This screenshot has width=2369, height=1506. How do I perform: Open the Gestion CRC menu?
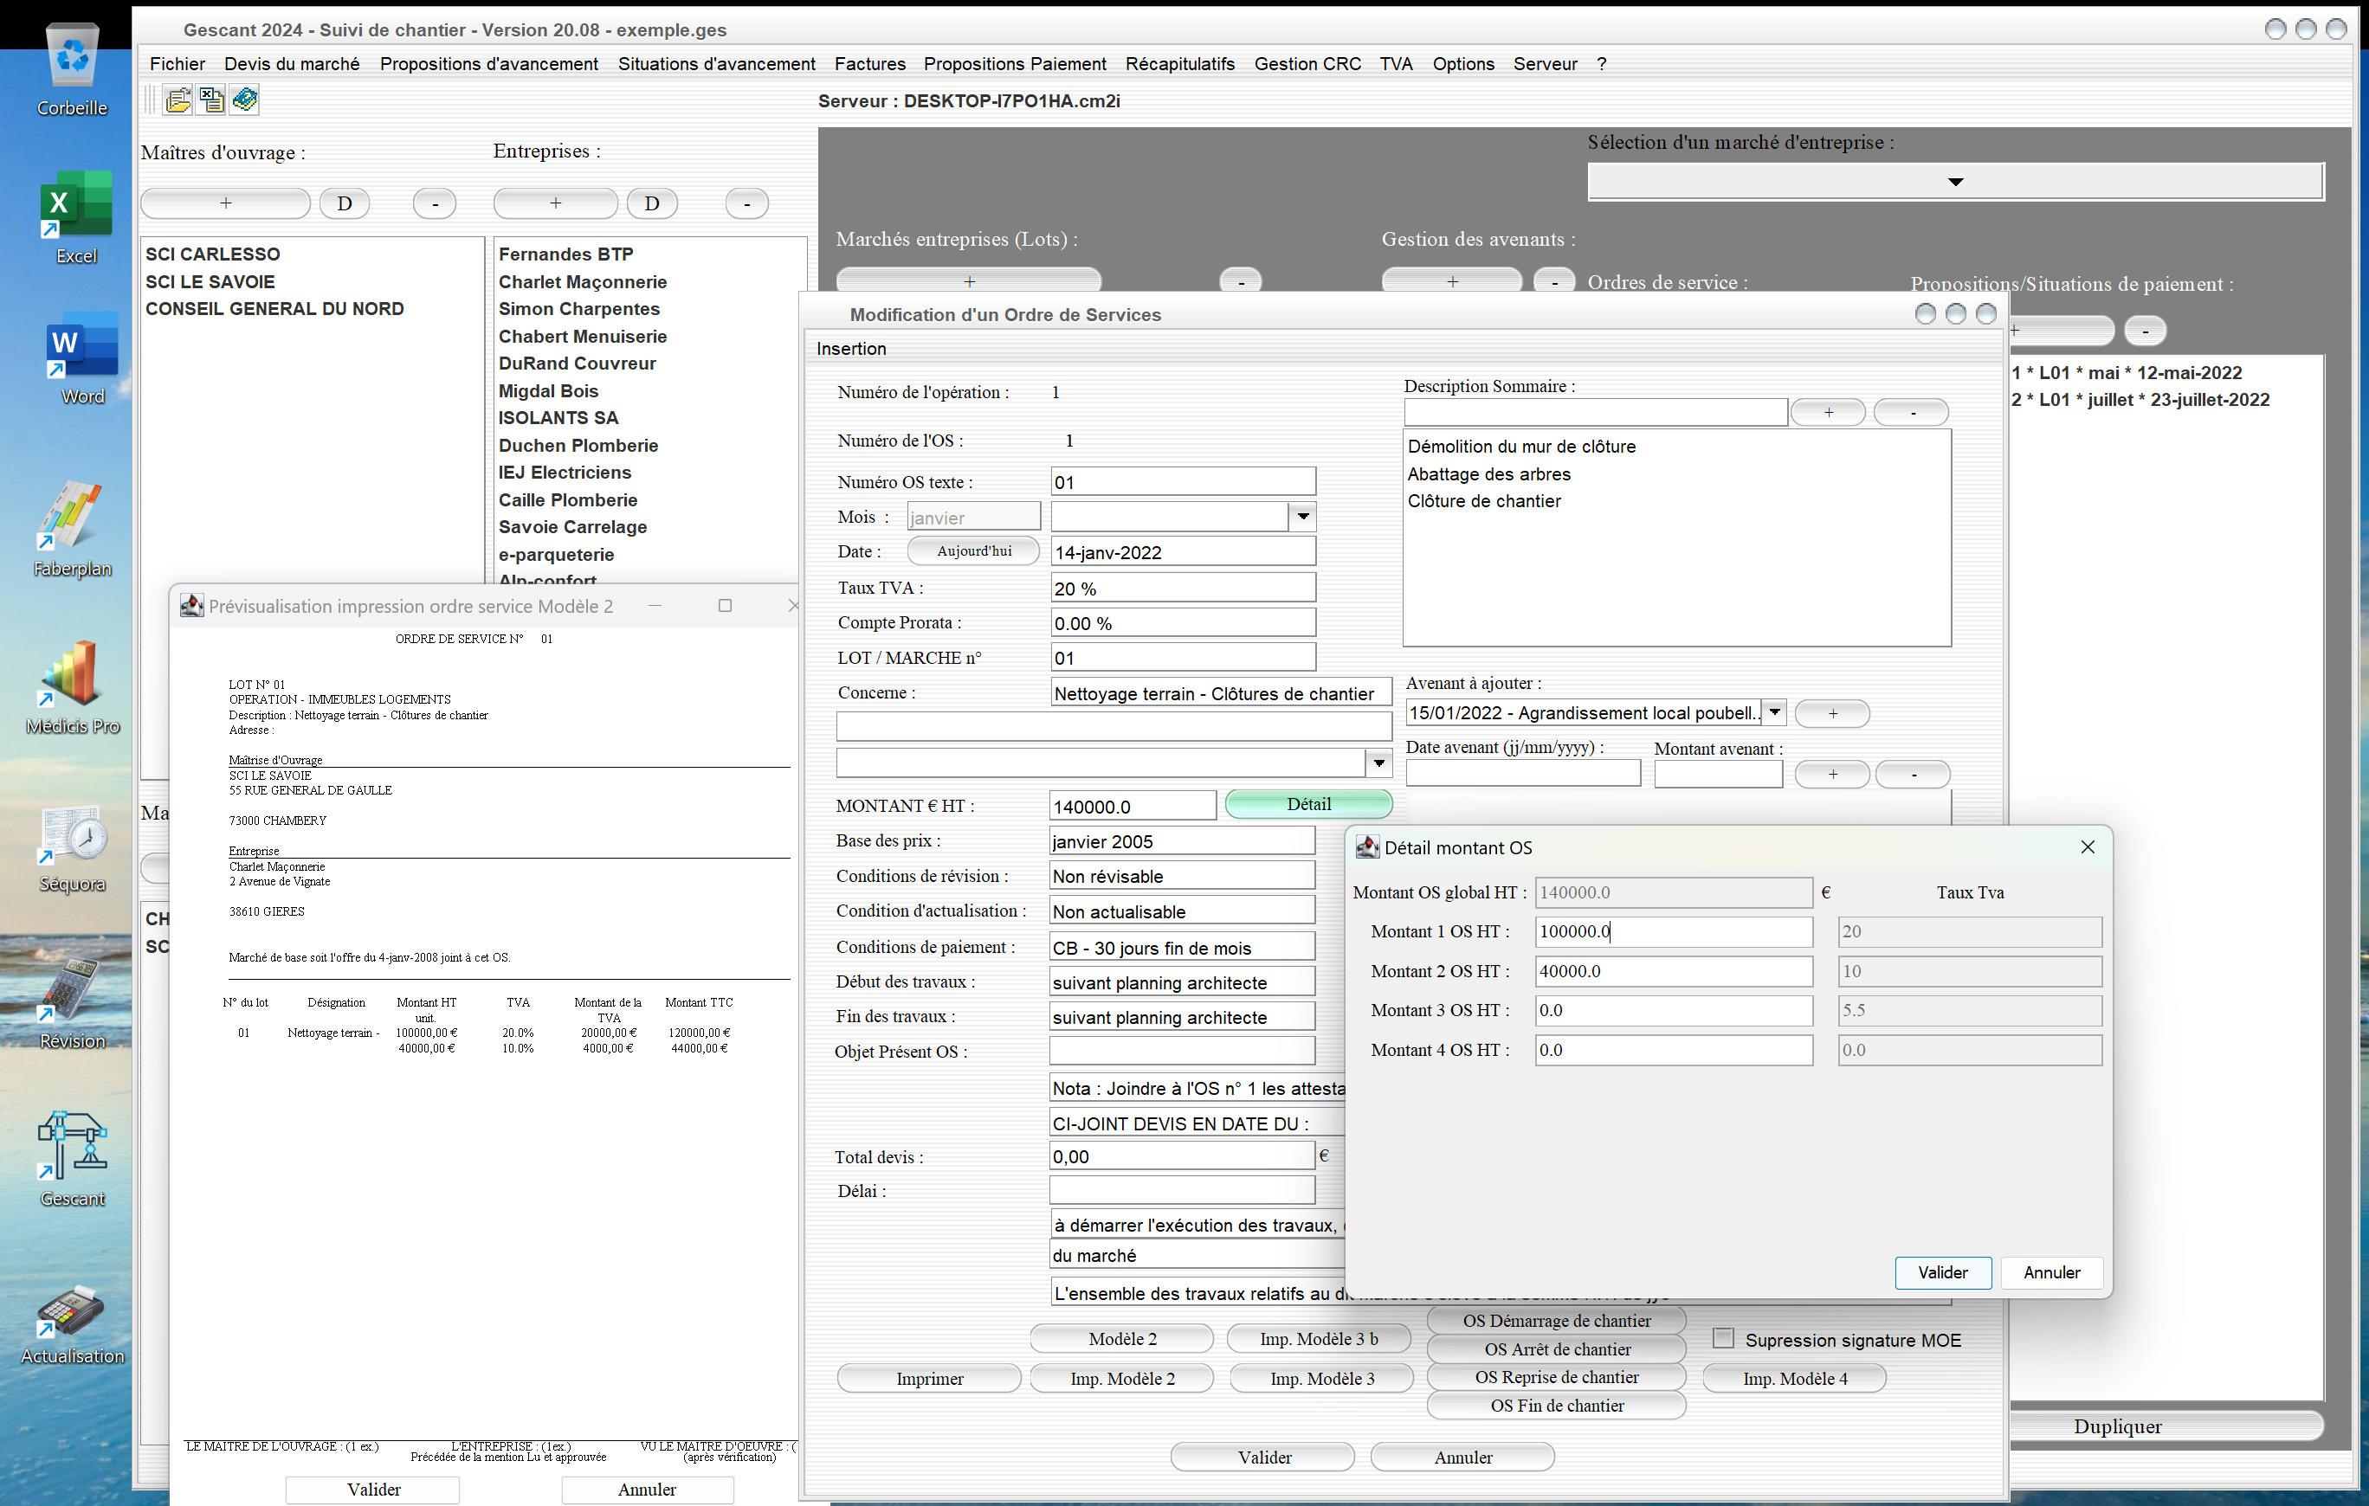pos(1307,64)
